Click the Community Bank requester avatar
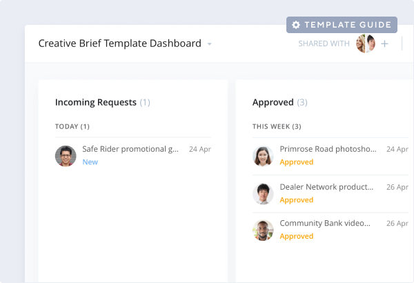414x283 pixels. (x=263, y=230)
